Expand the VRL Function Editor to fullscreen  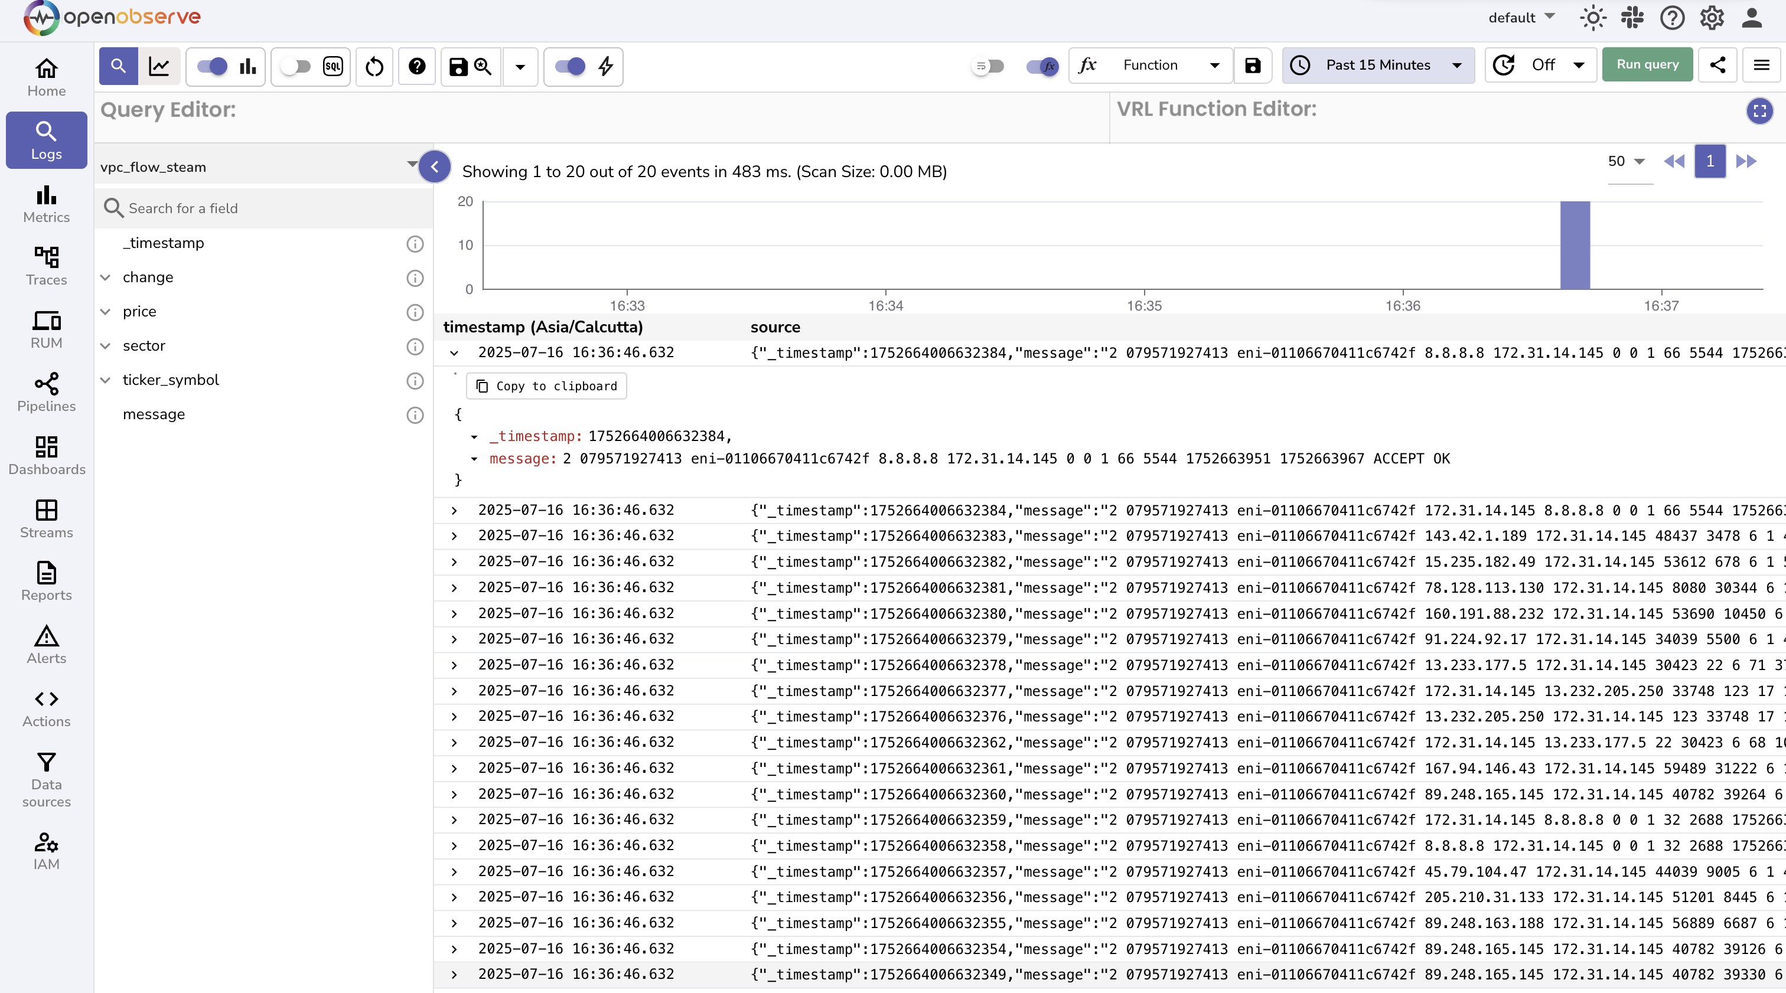[x=1759, y=111]
